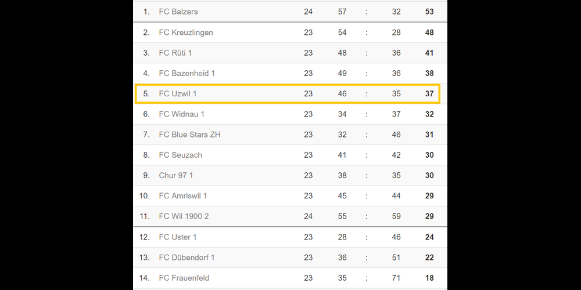Click FC Frauenfeld's 71 goals conceded value

click(x=396, y=278)
